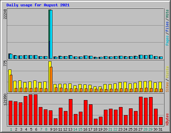
Task: Click the cyan Pages bar for day 1
Action: pyautogui.click(x=11, y=56)
